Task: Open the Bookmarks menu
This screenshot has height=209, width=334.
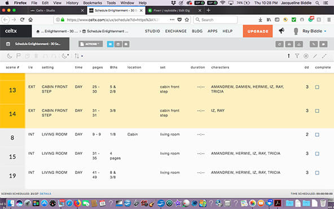Action: point(93,3)
